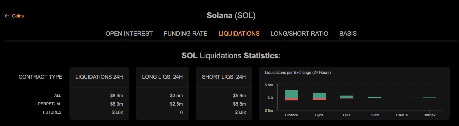Click the OKX liquidation bar
Image resolution: width=459 pixels, height=126 pixels.
pos(347,97)
